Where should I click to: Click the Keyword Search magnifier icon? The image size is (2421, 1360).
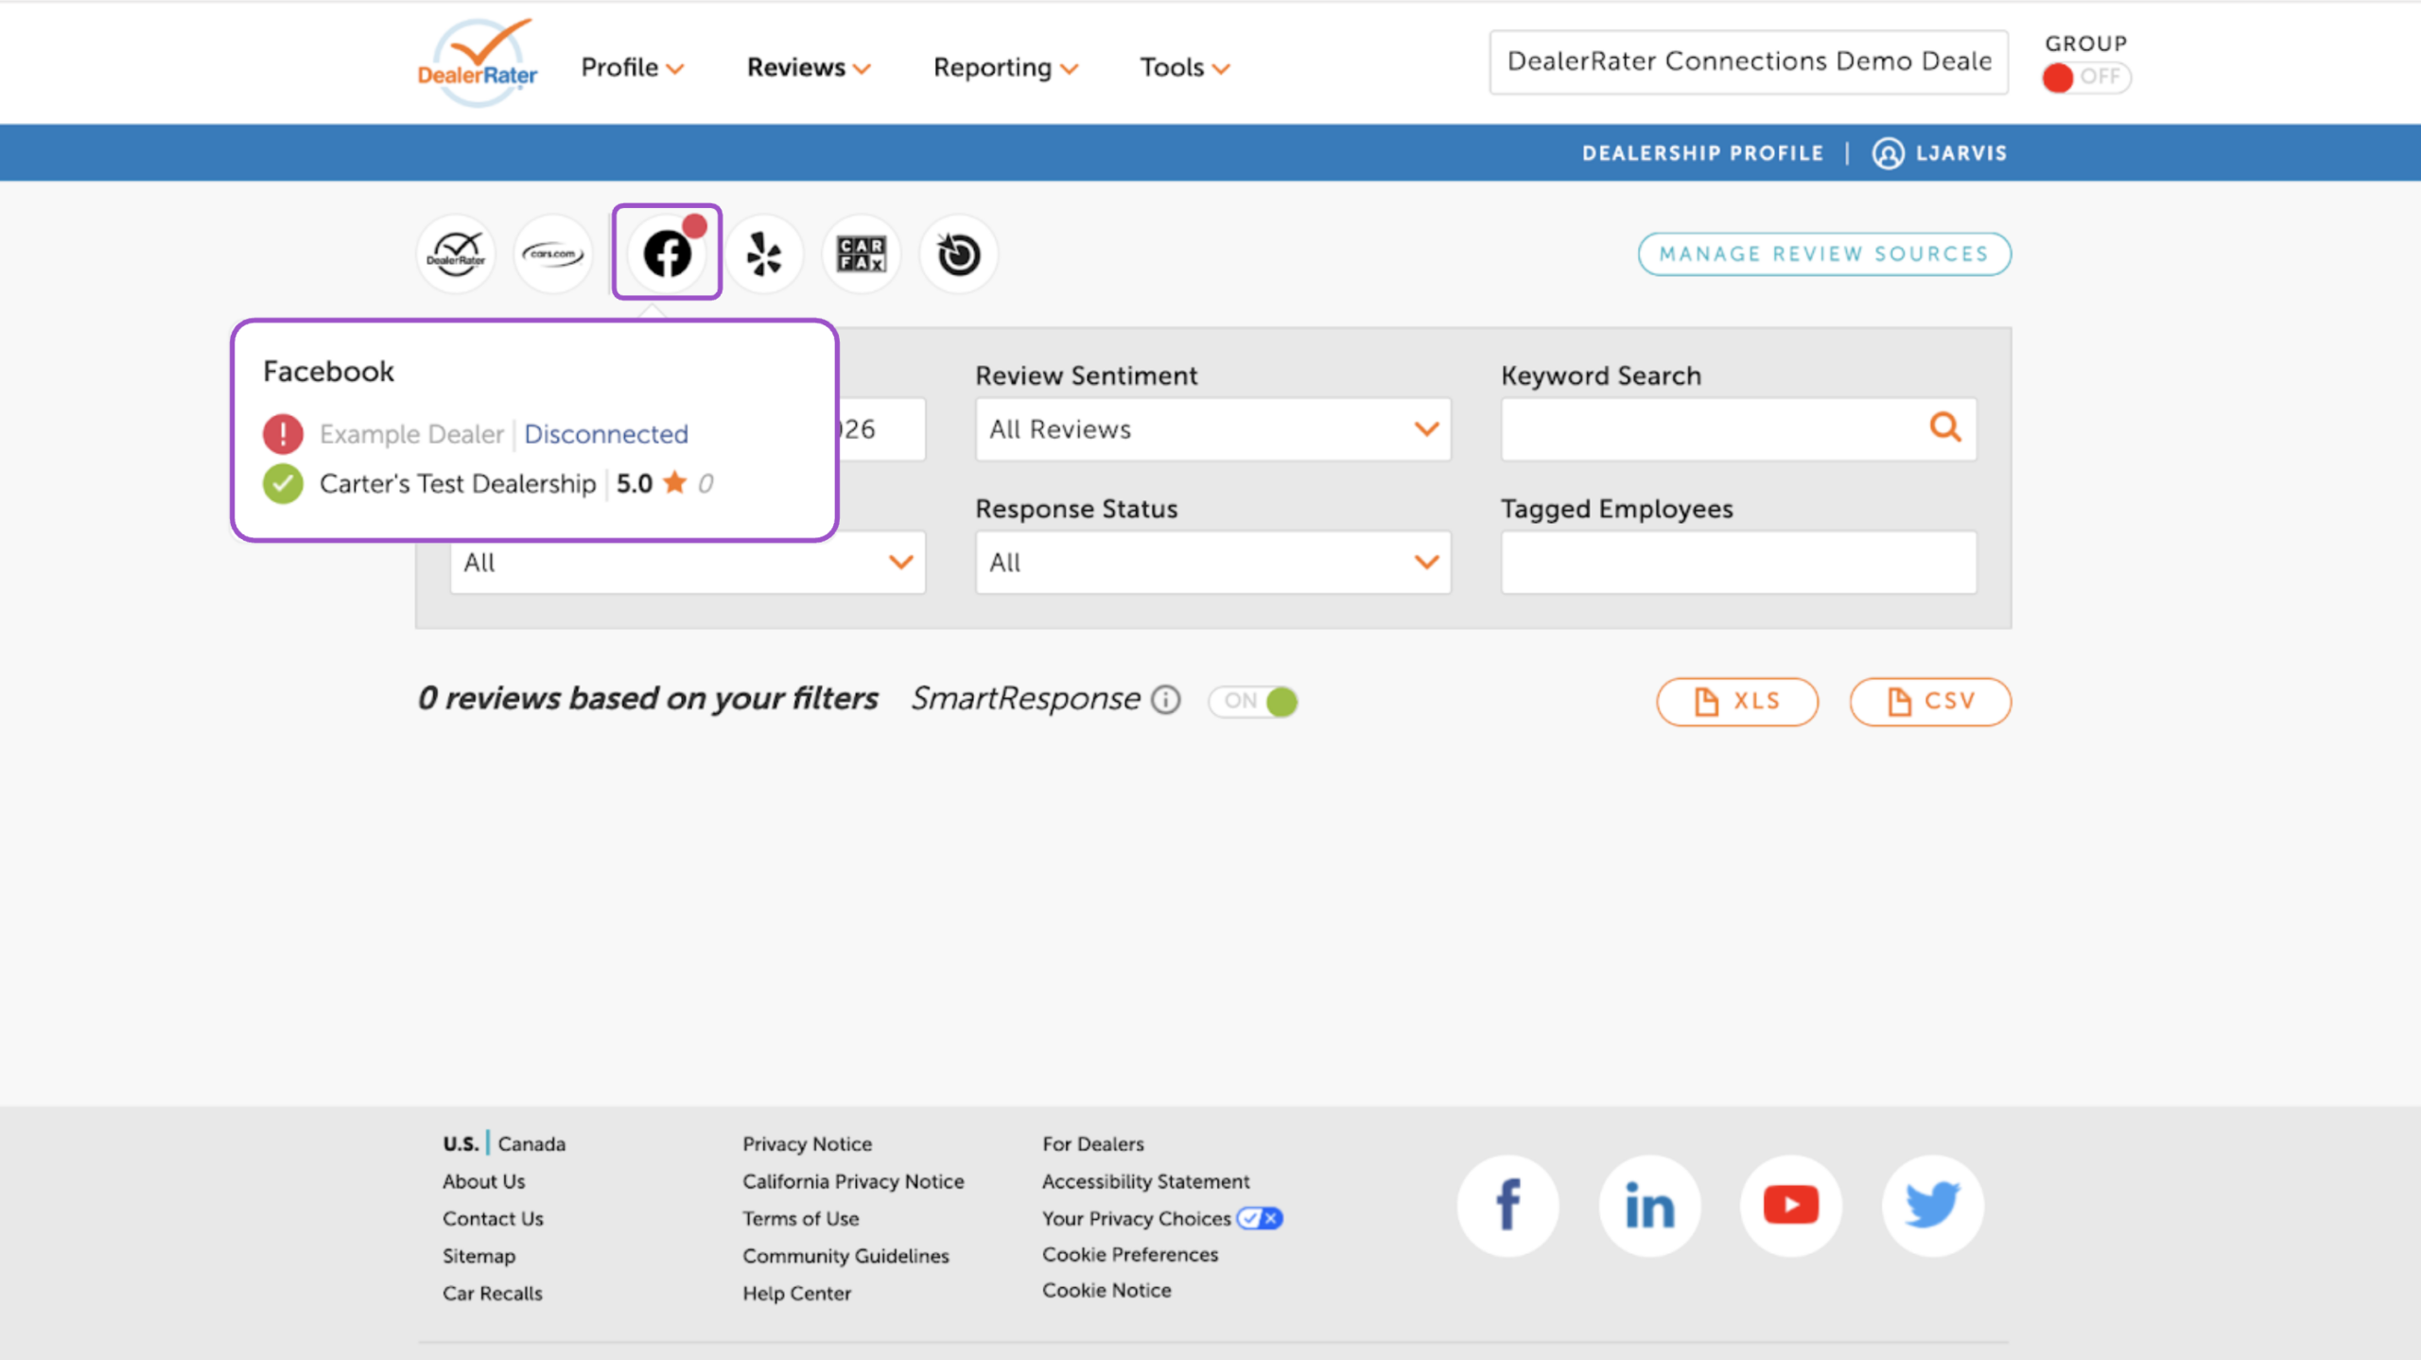[x=1944, y=427]
